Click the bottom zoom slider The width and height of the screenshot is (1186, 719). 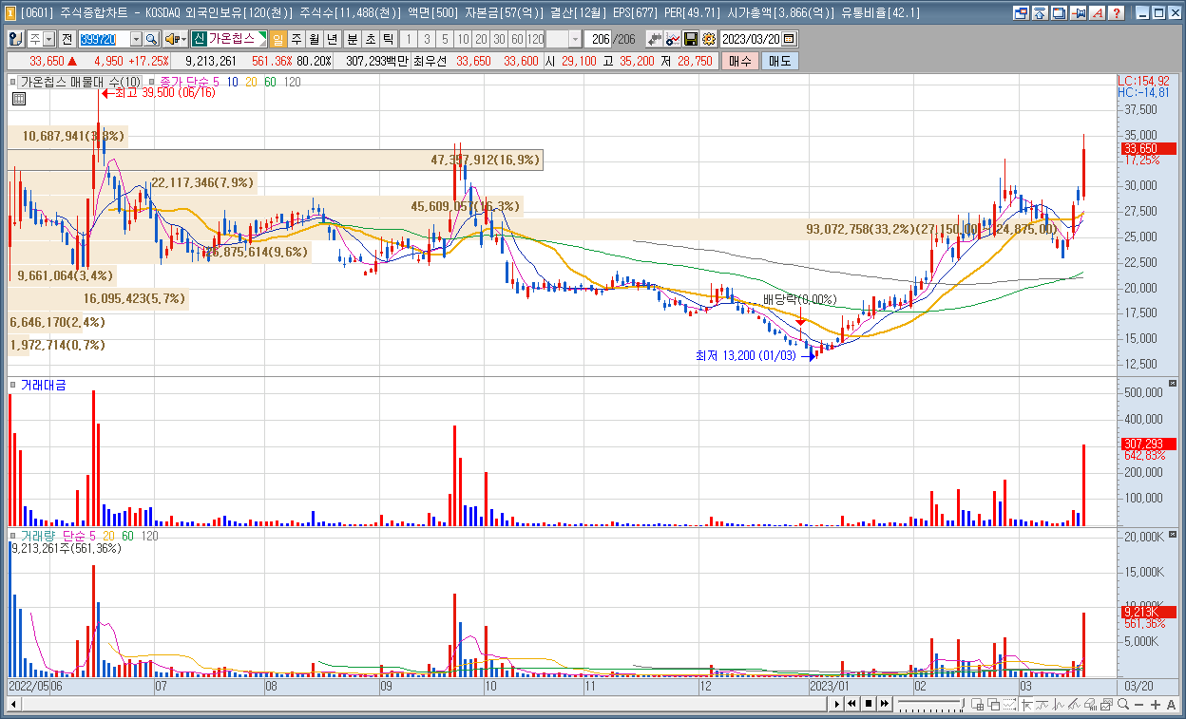tap(932, 704)
